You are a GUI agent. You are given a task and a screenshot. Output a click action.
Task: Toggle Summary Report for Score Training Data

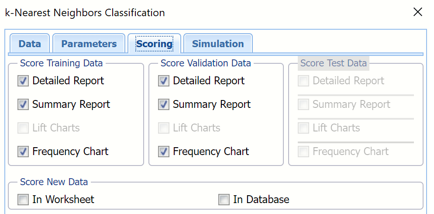[23, 104]
